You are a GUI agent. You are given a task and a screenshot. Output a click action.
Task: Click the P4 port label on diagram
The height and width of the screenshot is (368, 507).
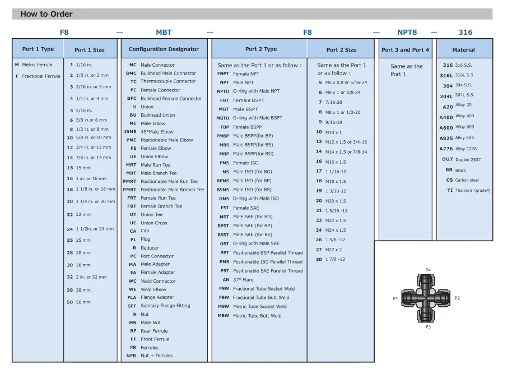tap(428, 270)
